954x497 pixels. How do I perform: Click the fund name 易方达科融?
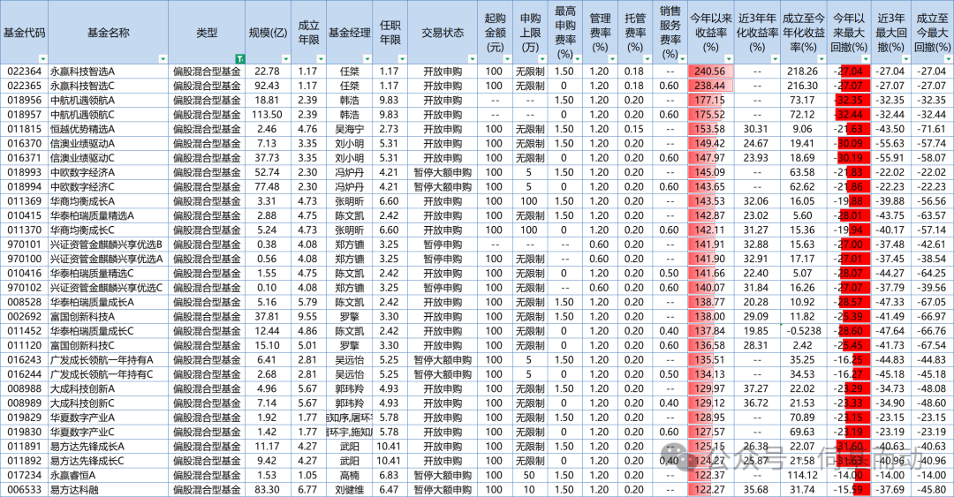(73, 490)
